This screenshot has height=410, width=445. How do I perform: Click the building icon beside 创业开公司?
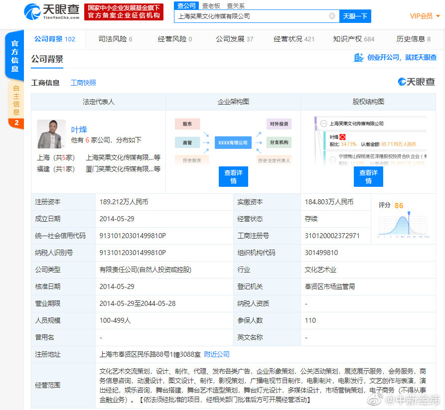[x=358, y=58]
